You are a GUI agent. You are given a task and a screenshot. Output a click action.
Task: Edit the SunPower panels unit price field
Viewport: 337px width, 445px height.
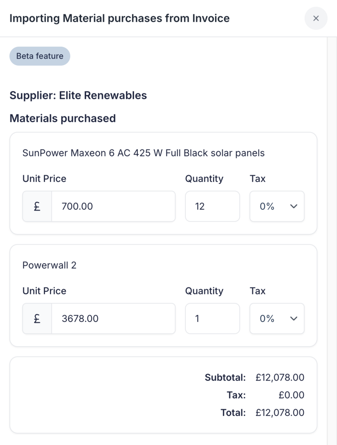tap(113, 206)
